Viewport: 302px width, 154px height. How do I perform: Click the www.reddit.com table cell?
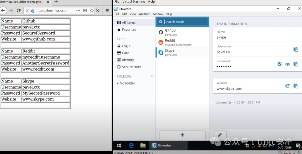46,69
